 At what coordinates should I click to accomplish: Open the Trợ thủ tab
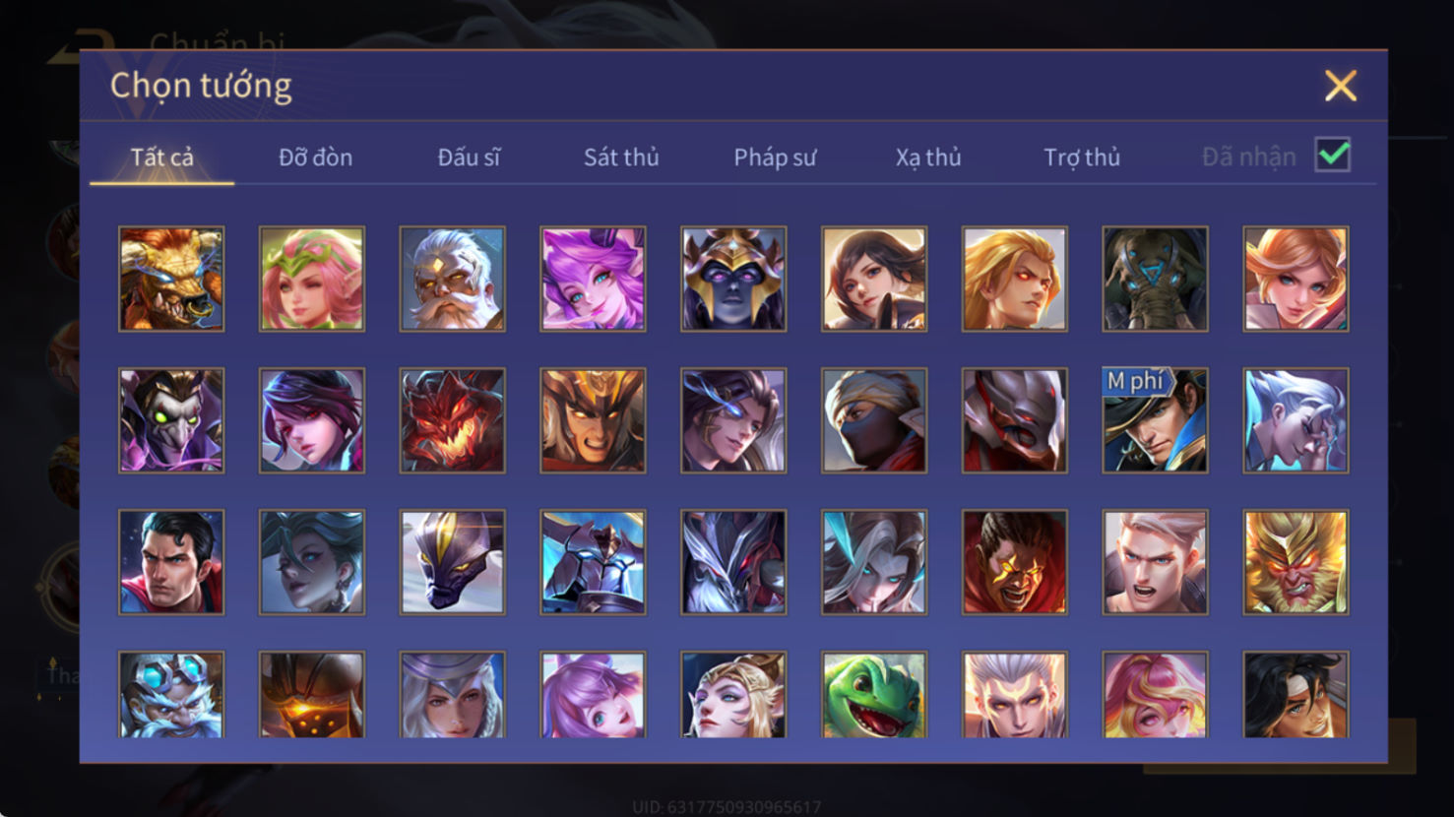click(x=1081, y=157)
